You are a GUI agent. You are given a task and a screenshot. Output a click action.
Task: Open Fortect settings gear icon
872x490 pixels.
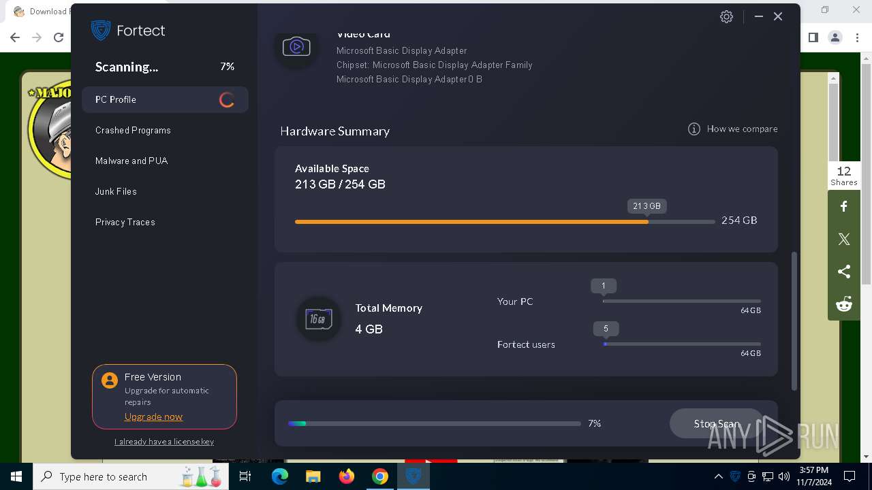tap(726, 17)
